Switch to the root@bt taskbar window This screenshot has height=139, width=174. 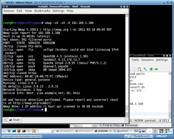click(x=104, y=131)
